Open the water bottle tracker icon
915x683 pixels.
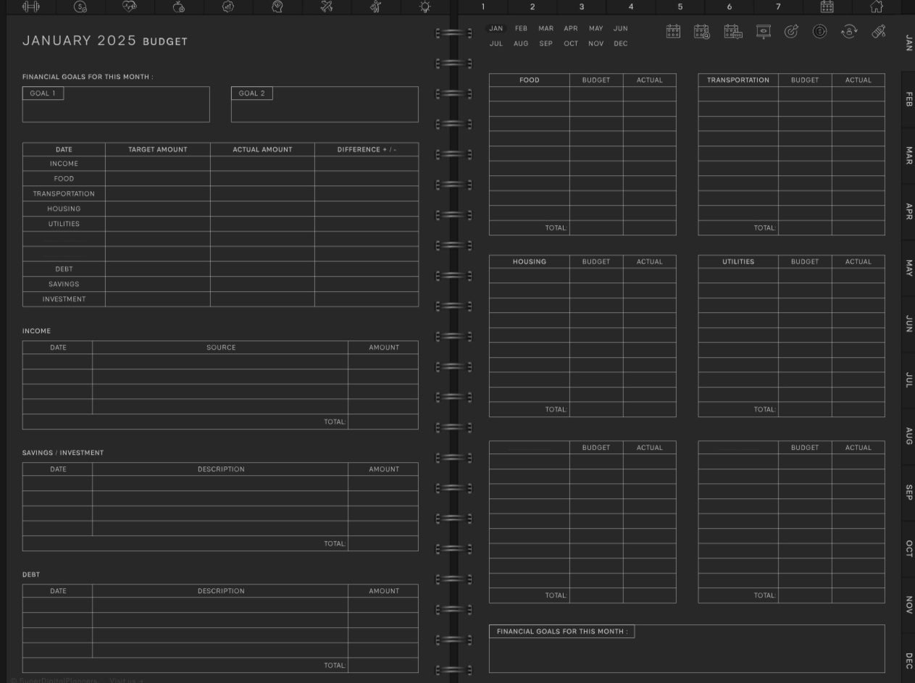878,31
